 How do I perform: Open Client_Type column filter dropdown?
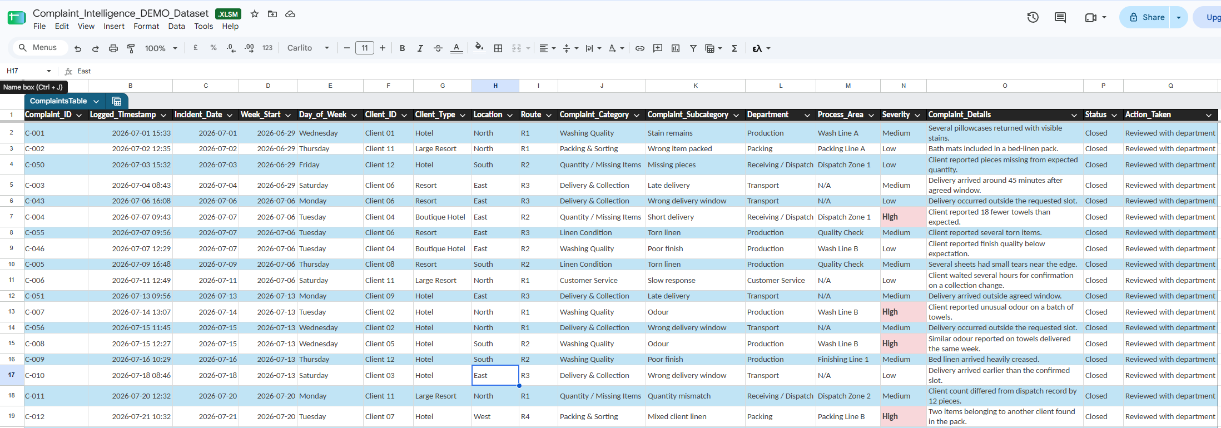[x=462, y=115]
